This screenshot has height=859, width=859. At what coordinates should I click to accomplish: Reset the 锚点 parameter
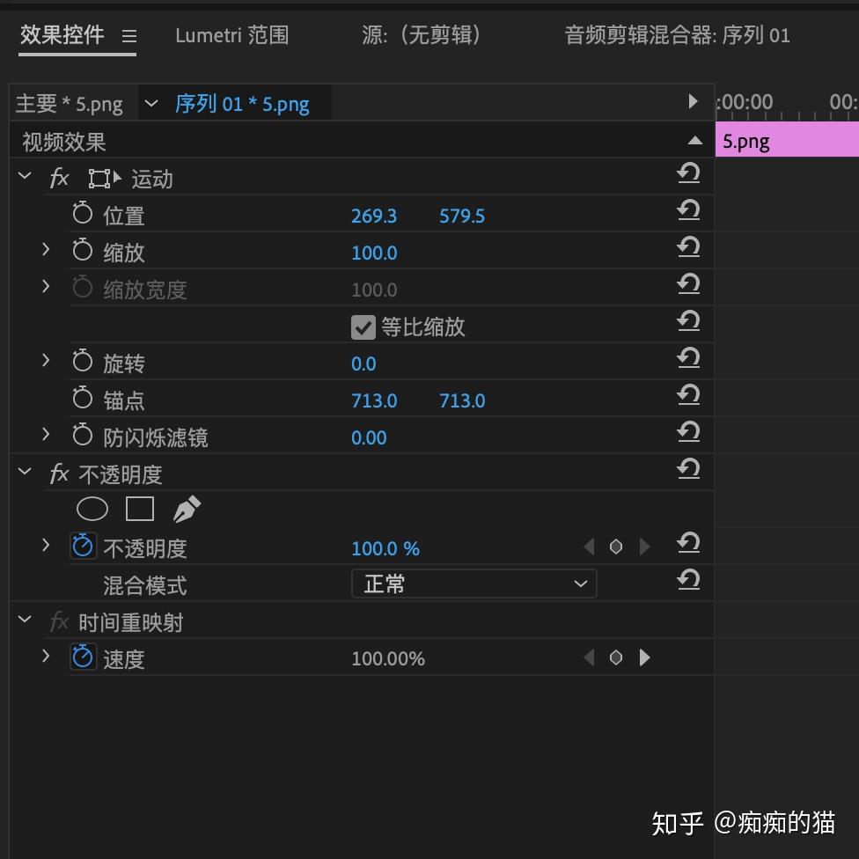pyautogui.click(x=688, y=396)
